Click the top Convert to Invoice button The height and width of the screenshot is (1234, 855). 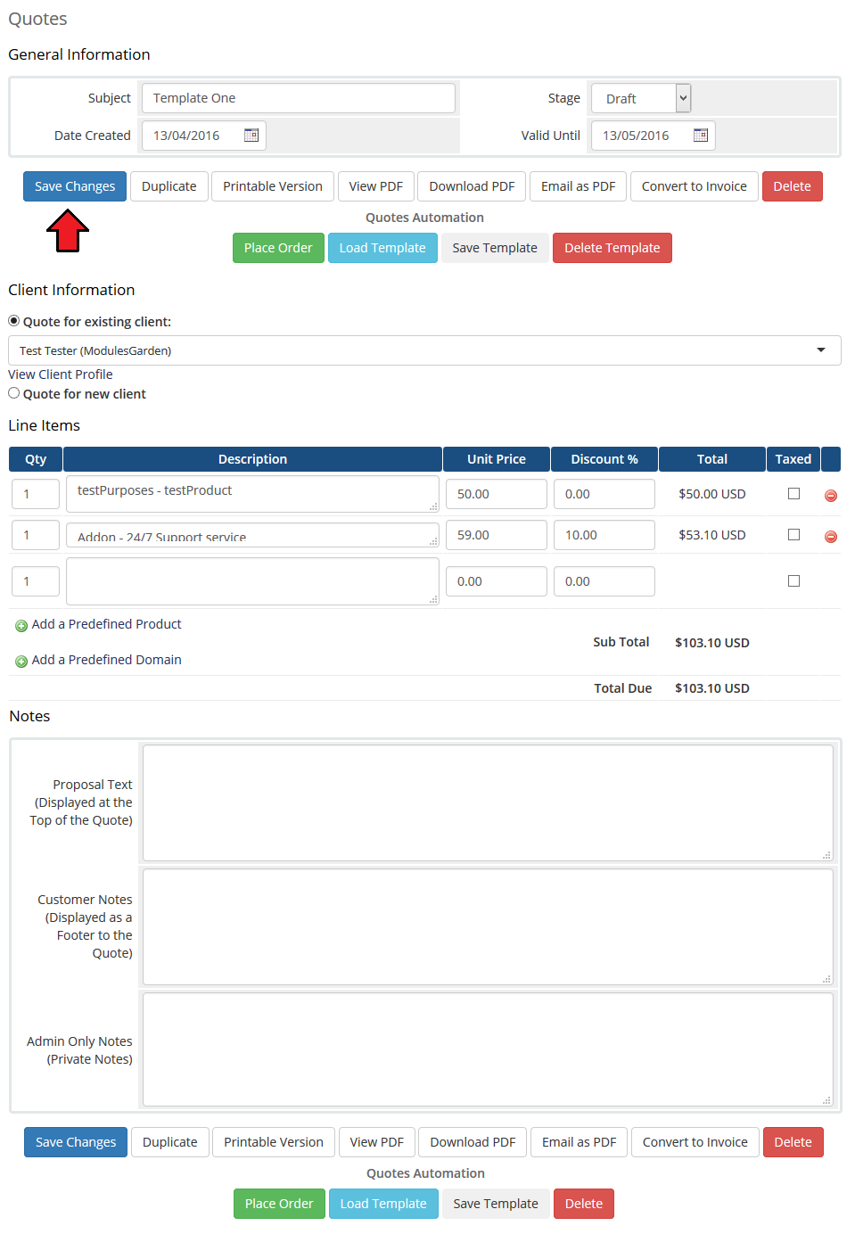tap(695, 186)
